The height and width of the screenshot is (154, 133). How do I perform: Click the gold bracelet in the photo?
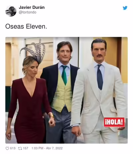[x=51, y=115]
